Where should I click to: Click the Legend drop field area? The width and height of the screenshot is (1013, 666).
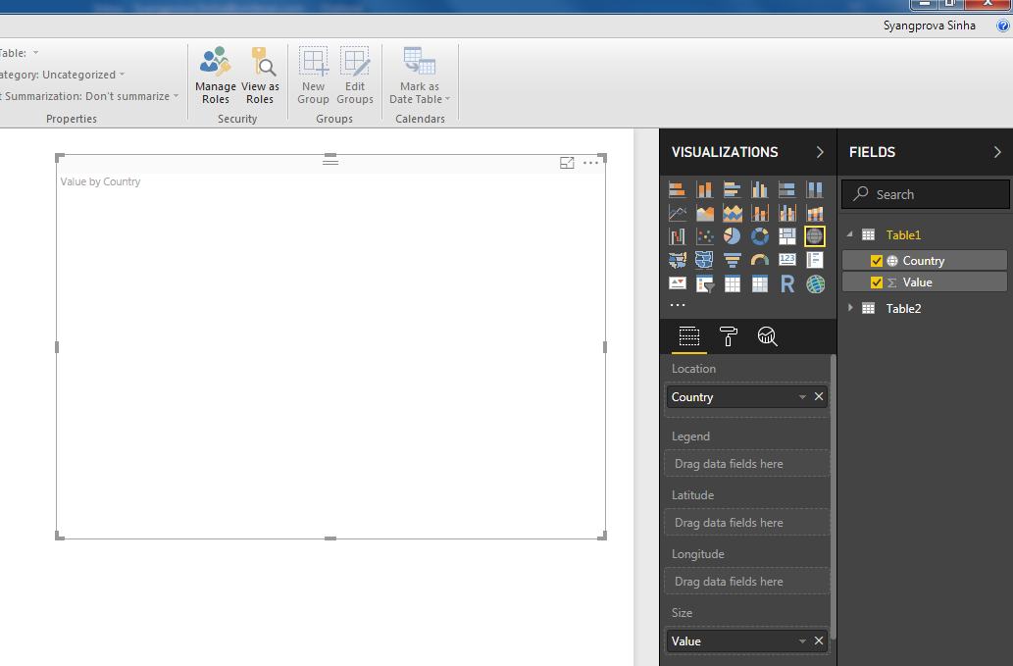click(x=747, y=464)
